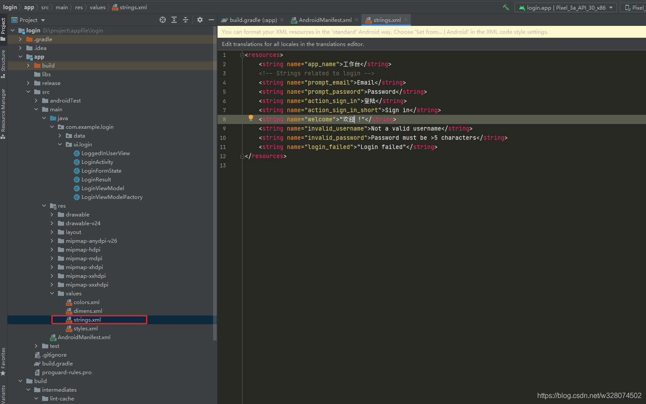Viewport: 646px width, 404px height.
Task: Expand the data package
Action: pos(60,136)
